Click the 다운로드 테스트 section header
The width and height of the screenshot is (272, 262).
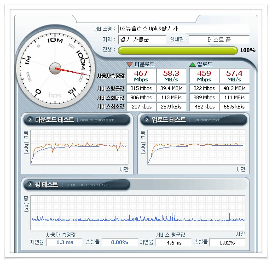tap(77, 120)
